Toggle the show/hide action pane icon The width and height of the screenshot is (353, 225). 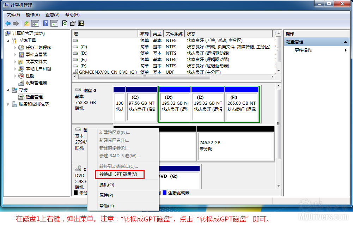pos(54,23)
